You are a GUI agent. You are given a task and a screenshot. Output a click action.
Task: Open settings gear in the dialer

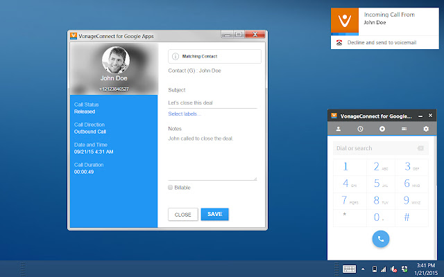coord(426,129)
